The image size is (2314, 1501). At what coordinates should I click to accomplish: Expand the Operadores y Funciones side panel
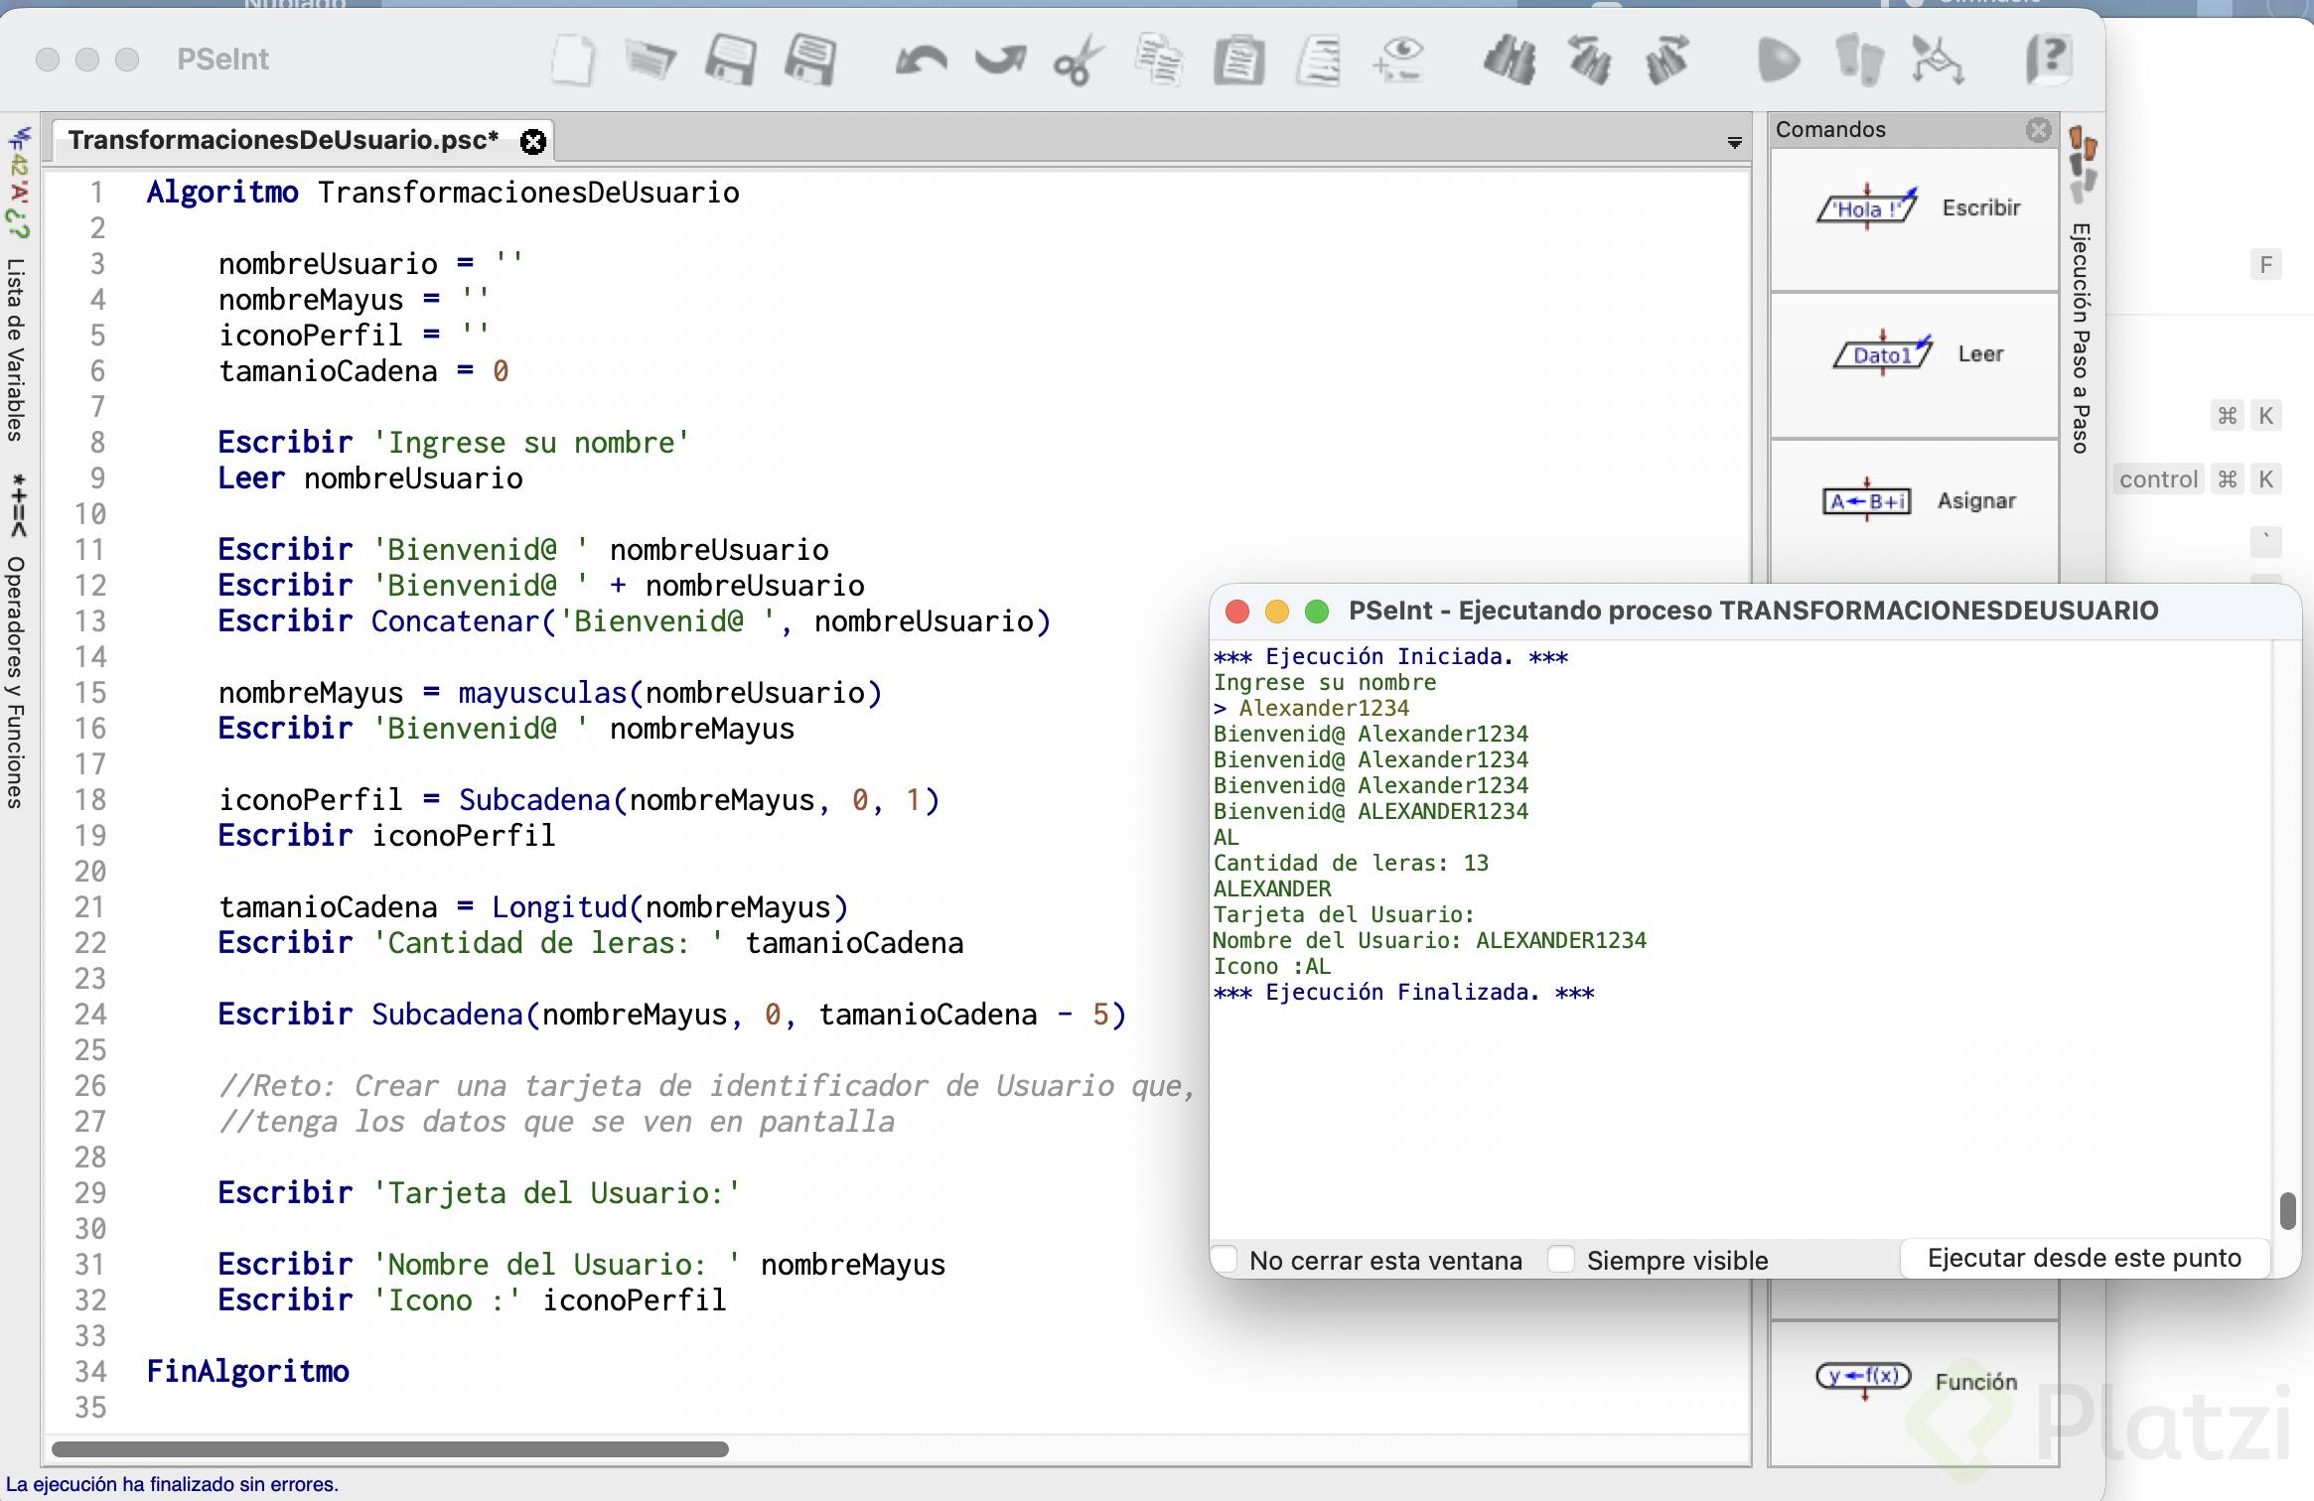pos(16,681)
